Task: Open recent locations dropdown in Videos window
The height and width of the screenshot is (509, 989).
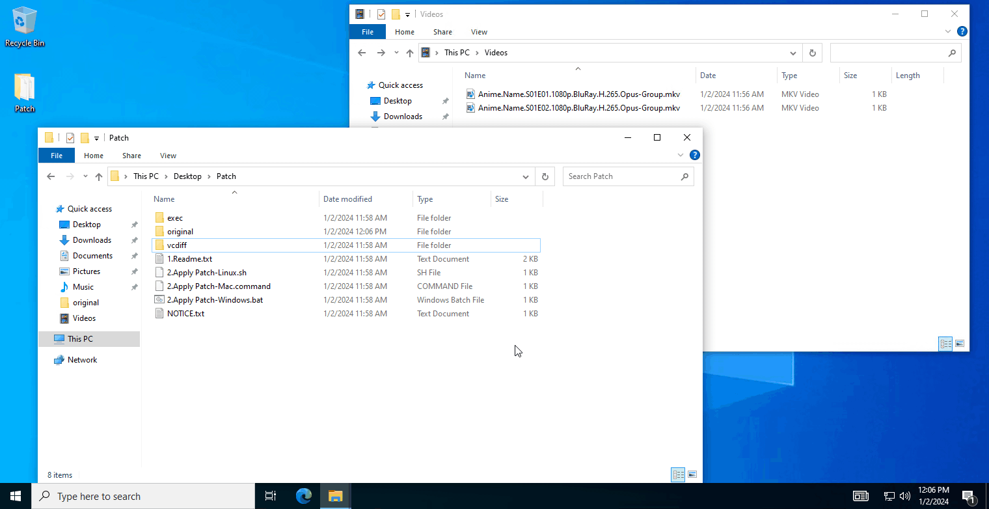Action: (396, 53)
